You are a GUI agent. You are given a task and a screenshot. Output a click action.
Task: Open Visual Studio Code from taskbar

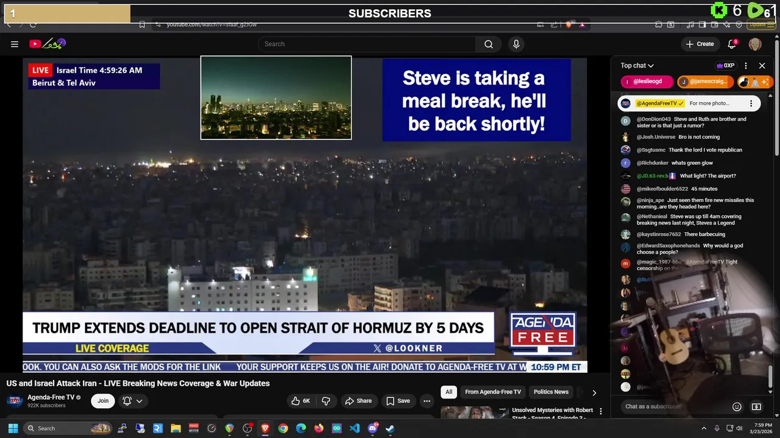[x=355, y=428]
